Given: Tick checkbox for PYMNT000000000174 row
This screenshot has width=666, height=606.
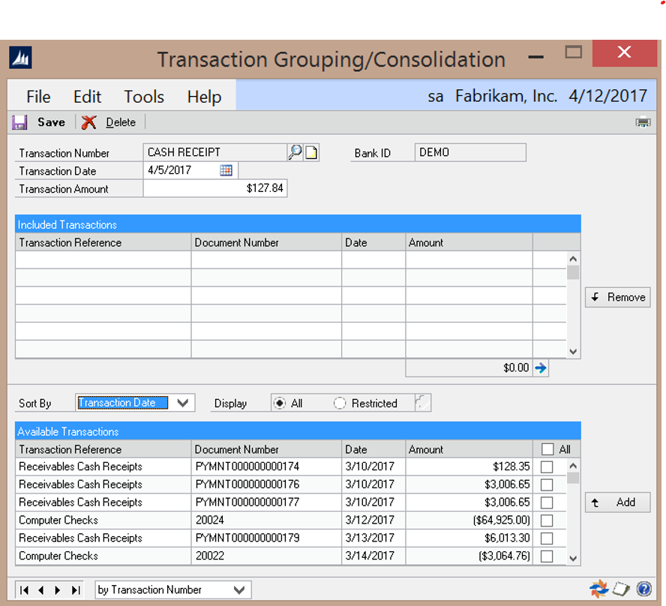Looking at the screenshot, I should click(x=547, y=466).
